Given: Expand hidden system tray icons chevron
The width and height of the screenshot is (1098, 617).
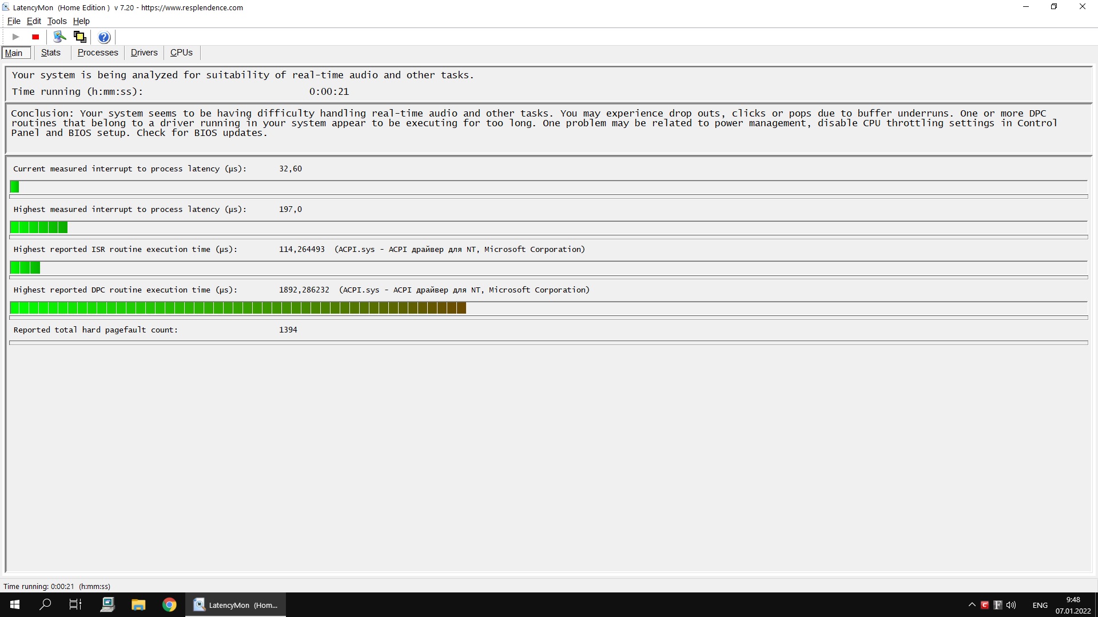Looking at the screenshot, I should 972,605.
